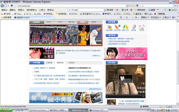
Task: Open the 足球家族 favorites bar link
Action: coord(61,14)
